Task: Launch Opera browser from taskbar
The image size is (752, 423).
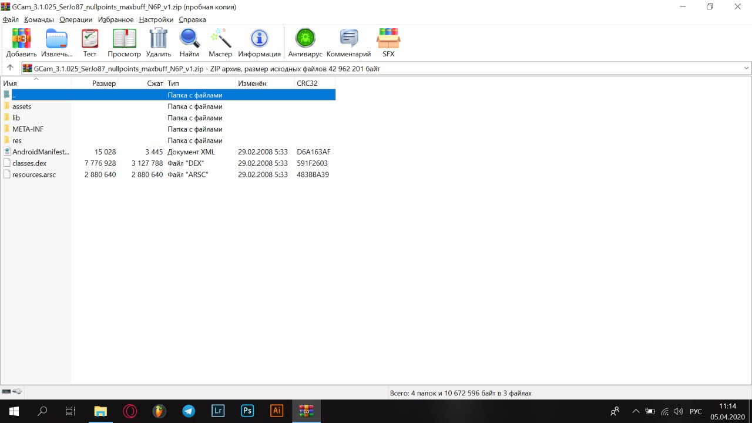Action: (x=130, y=411)
